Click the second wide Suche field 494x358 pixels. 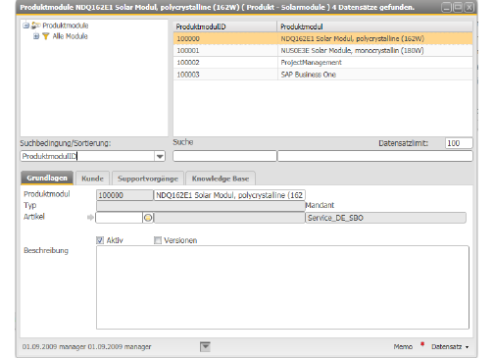click(x=375, y=156)
